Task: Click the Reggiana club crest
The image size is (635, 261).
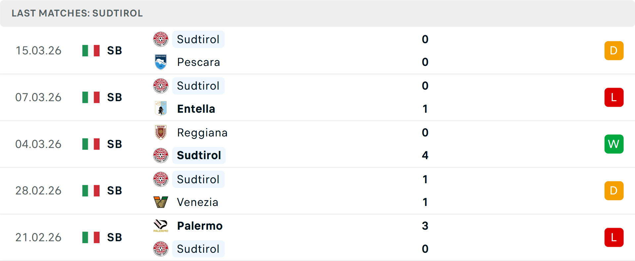Action: tap(161, 132)
